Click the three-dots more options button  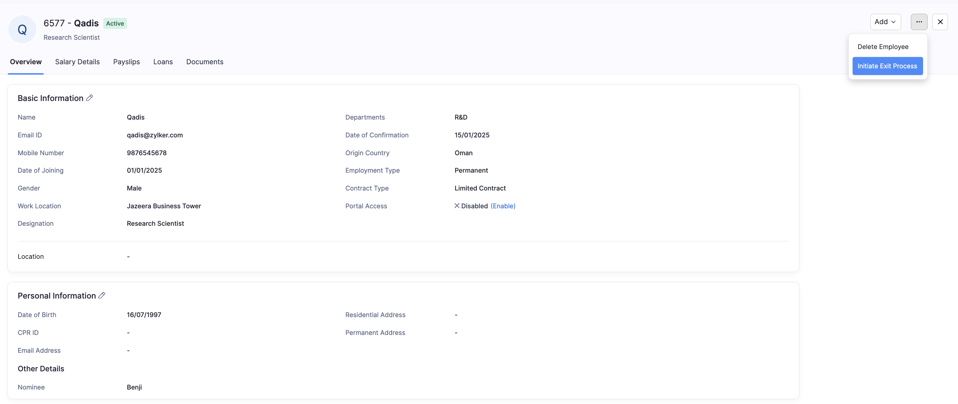919,22
